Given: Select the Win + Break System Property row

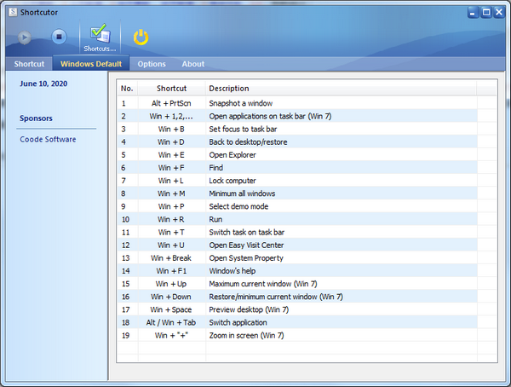Looking at the screenshot, I should [x=255, y=258].
